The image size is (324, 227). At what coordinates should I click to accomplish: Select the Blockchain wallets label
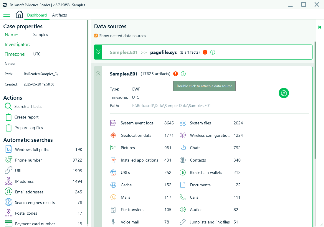click(206, 173)
